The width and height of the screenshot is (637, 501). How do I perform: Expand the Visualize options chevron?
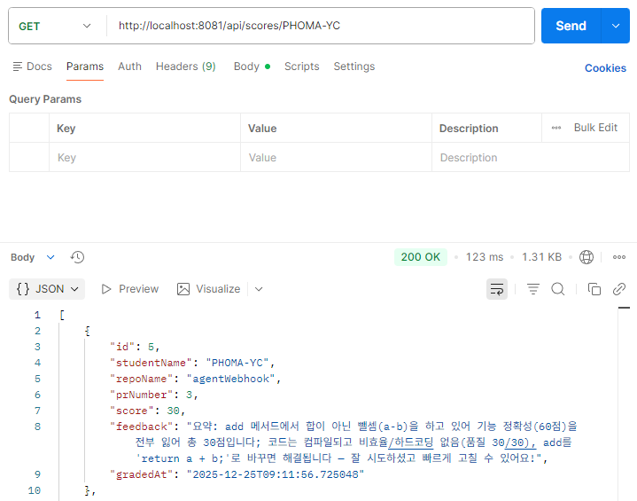coord(259,289)
